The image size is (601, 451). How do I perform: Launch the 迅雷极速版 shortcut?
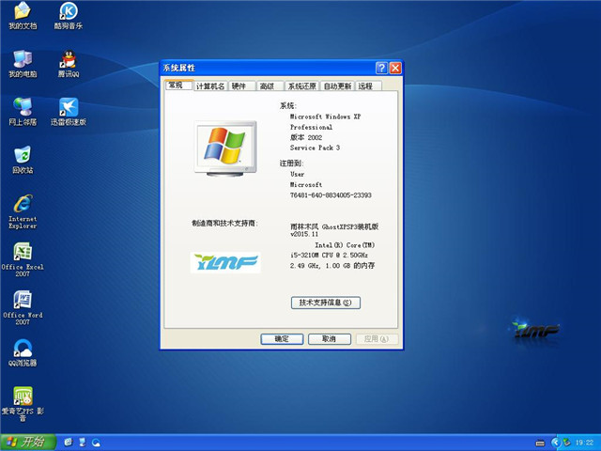point(69,112)
